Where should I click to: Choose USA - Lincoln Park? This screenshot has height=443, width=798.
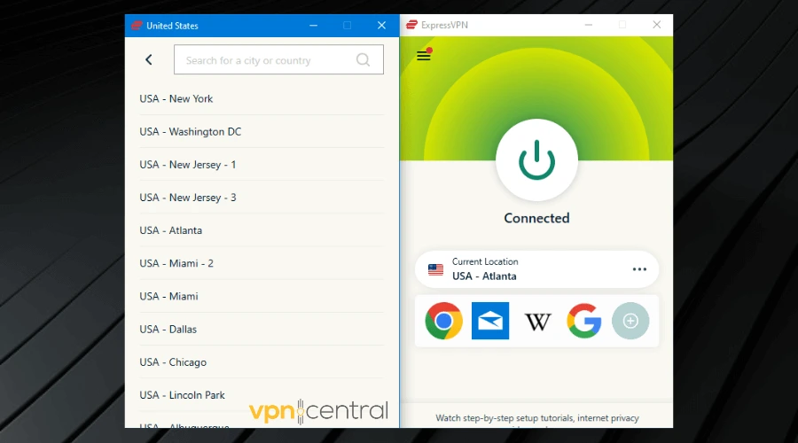262,395
